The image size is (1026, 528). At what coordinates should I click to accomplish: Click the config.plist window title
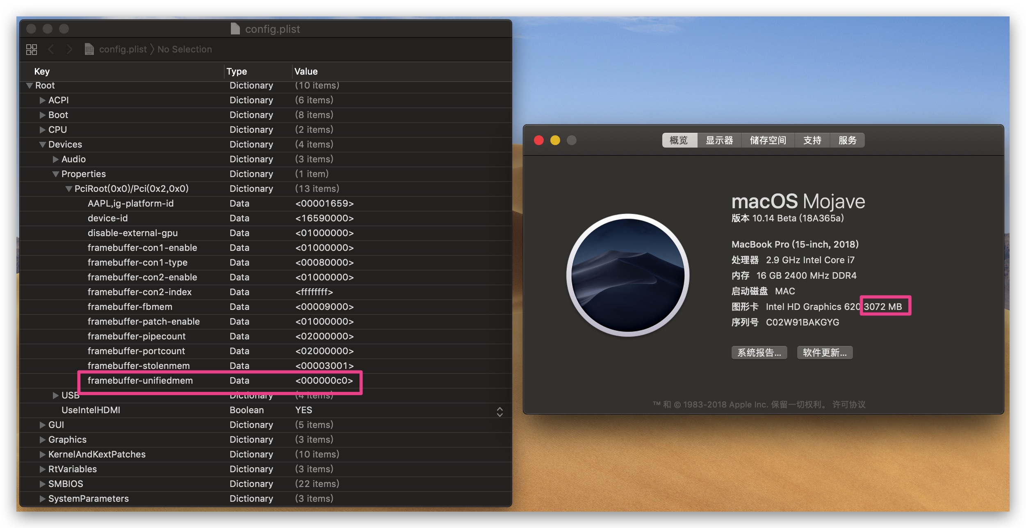coord(272,29)
